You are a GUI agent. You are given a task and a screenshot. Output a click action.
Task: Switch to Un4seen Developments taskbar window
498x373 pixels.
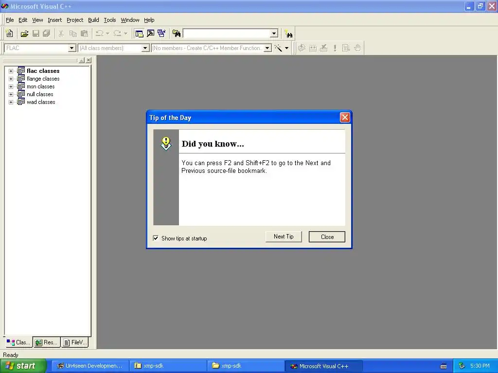point(90,366)
